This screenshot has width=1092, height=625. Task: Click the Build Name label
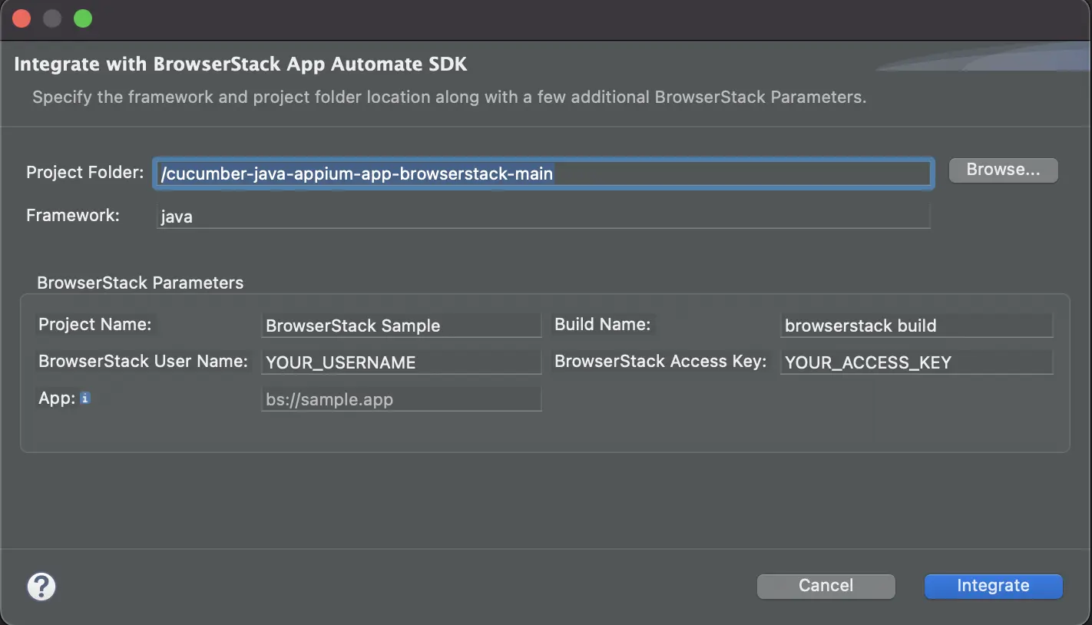(602, 325)
